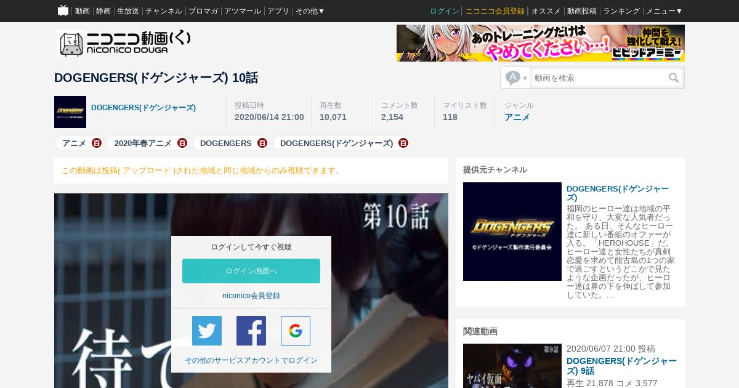The image size is (739, 388).
Task: Click the niconico TV icon in top bar
Action: 63,10
